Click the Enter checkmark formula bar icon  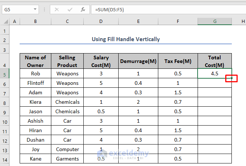(70, 10)
